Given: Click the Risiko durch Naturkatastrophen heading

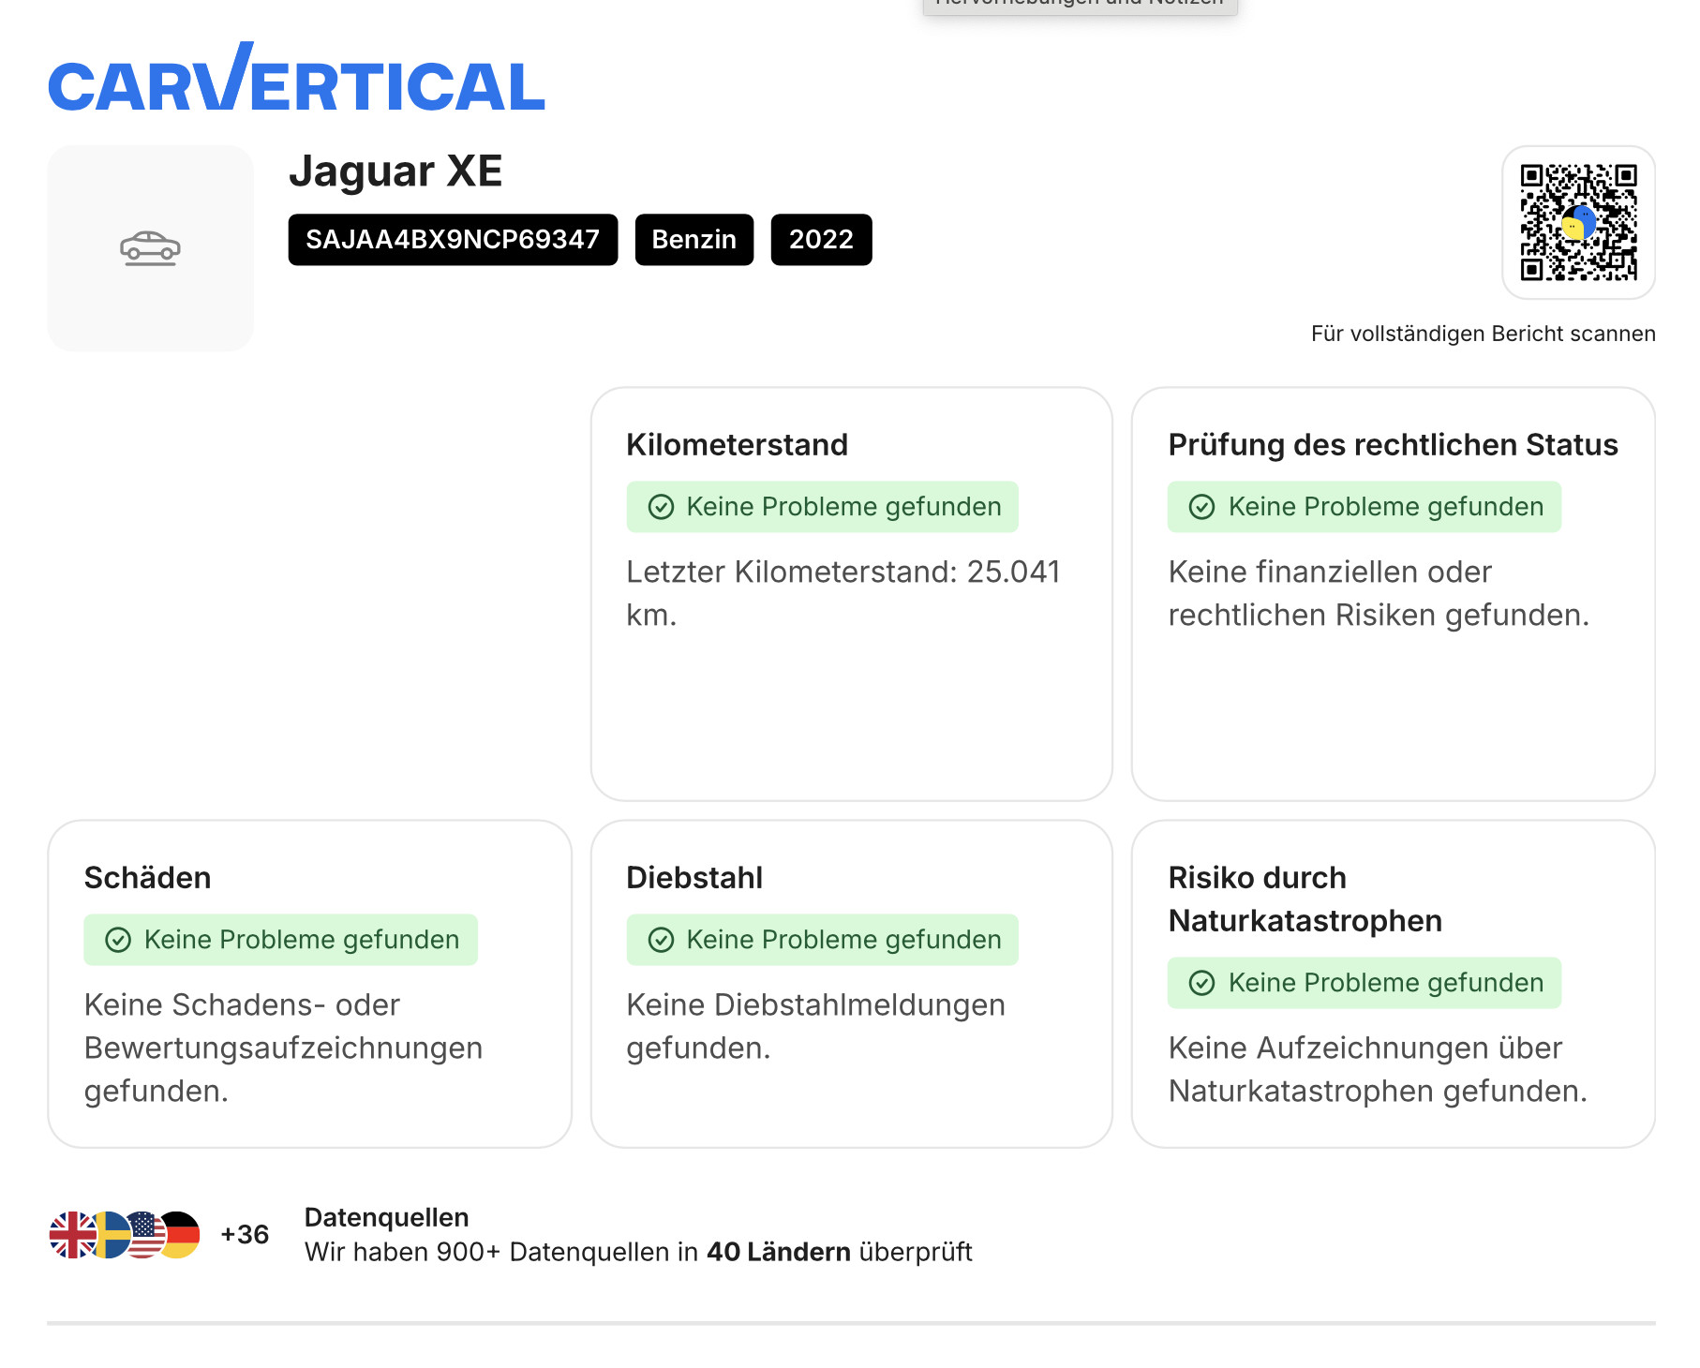Looking at the screenshot, I should point(1305,899).
